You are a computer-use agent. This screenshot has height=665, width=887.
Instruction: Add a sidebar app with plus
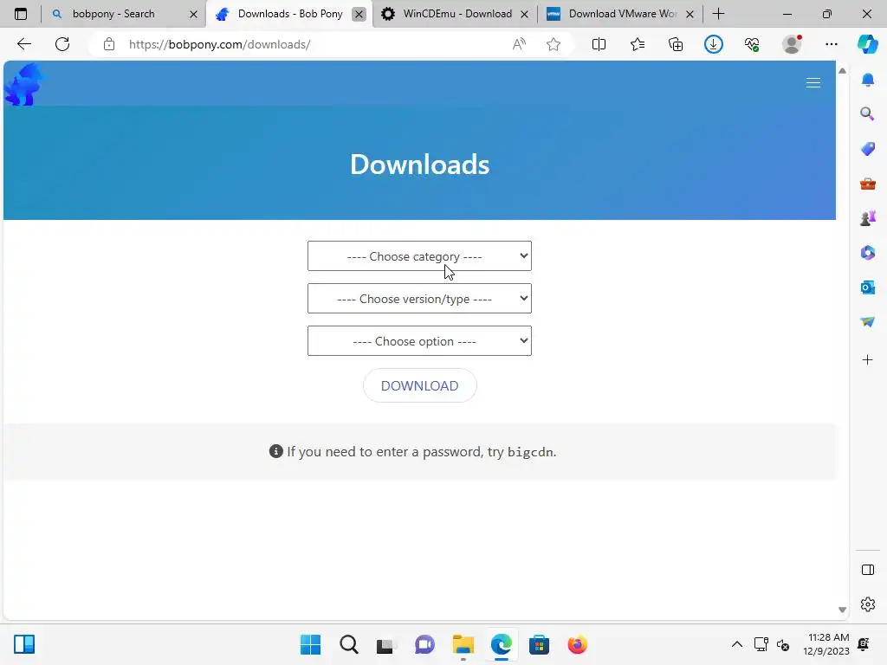(x=868, y=359)
